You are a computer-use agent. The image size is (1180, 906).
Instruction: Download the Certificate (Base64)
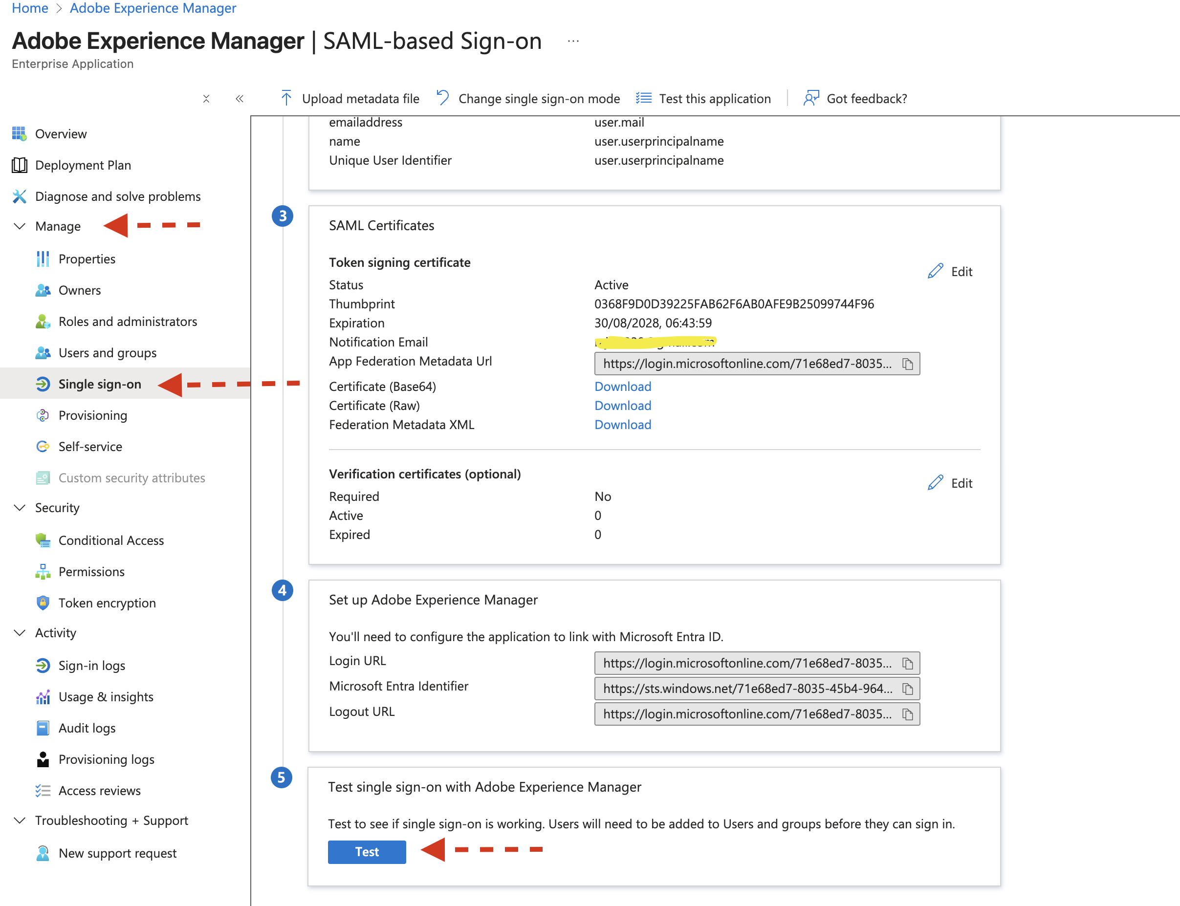tap(623, 387)
